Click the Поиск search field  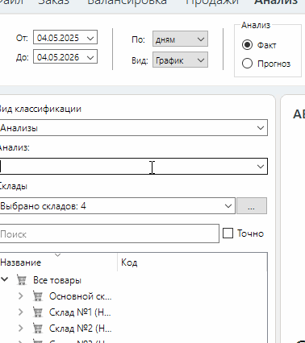[x=109, y=233]
